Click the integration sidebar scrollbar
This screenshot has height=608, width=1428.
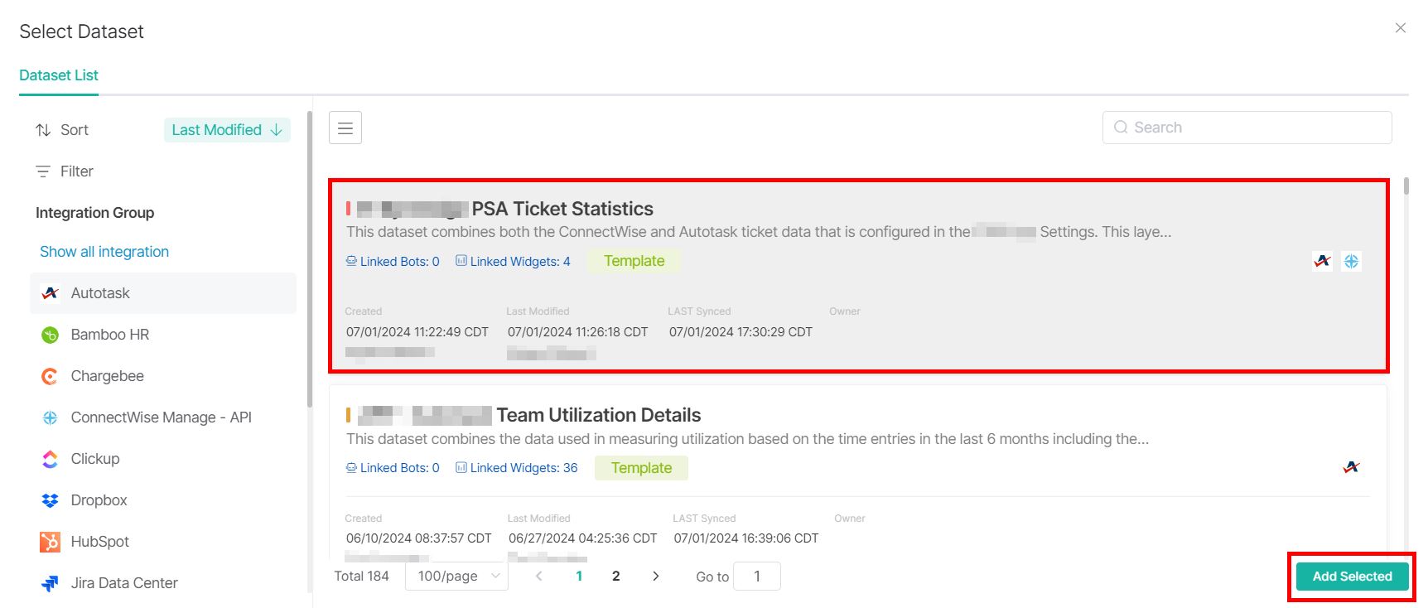pyautogui.click(x=310, y=258)
